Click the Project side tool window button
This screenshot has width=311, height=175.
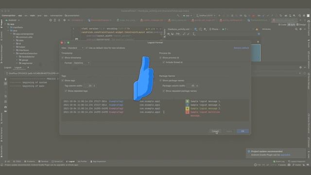click(1, 23)
